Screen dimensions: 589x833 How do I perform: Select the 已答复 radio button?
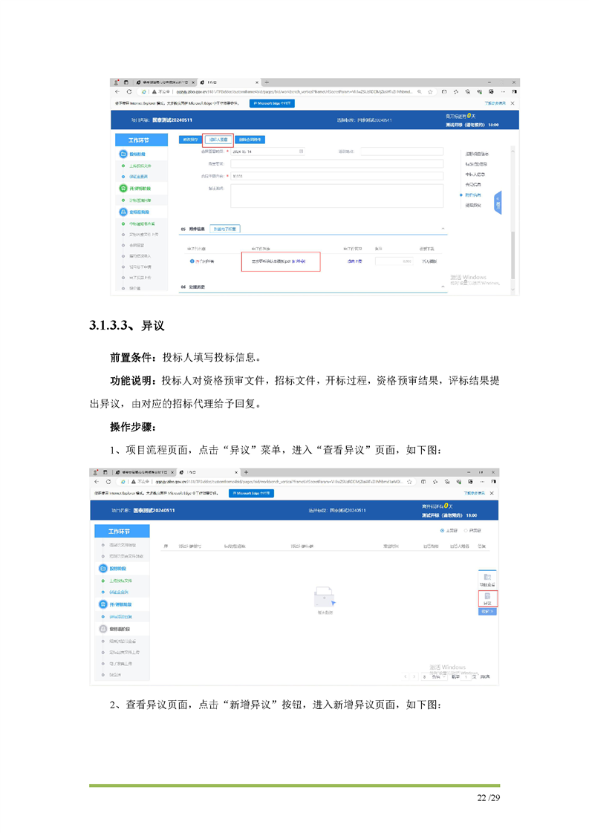pyautogui.click(x=472, y=531)
